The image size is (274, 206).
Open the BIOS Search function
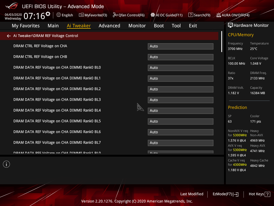[199, 15]
